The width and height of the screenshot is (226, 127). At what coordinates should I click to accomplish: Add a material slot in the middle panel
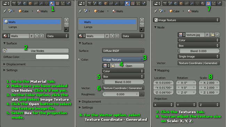142,20
